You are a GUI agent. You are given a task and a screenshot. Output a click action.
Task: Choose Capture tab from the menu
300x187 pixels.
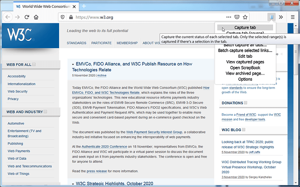click(245, 27)
